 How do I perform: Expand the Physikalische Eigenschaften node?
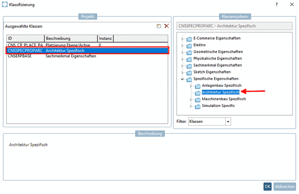coord(182,59)
